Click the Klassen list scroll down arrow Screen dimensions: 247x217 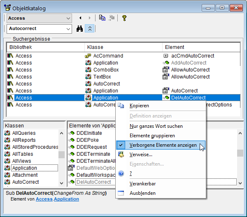(61, 182)
